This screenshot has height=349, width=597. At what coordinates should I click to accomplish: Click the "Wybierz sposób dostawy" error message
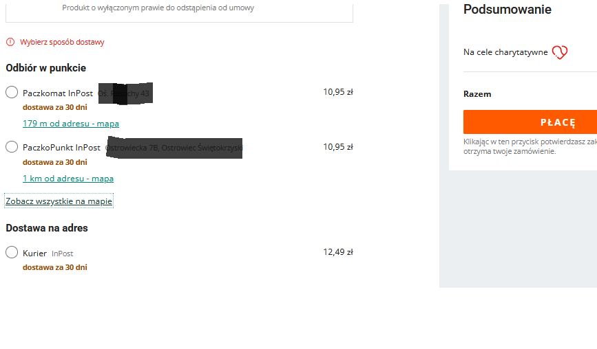62,42
